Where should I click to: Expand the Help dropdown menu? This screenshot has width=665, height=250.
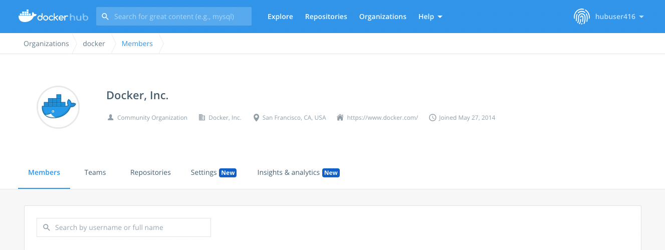pyautogui.click(x=430, y=17)
